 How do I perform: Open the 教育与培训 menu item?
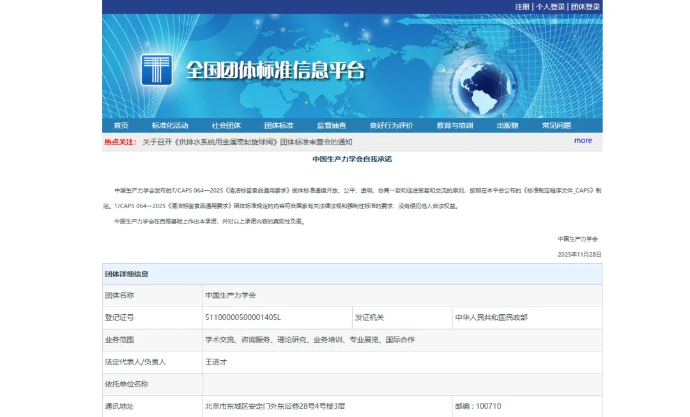tap(455, 126)
